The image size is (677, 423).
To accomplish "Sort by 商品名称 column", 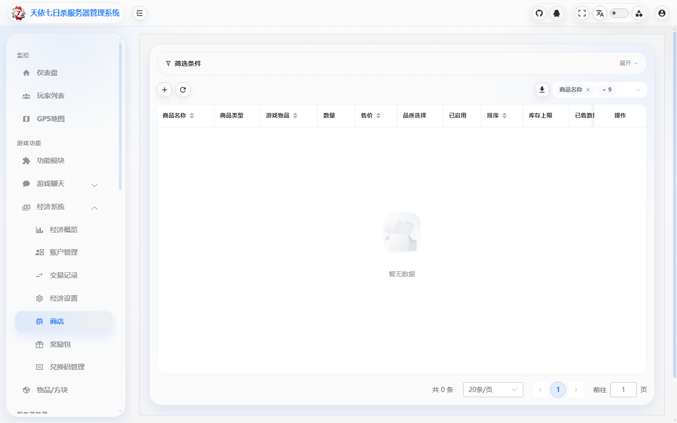I will click(x=192, y=116).
